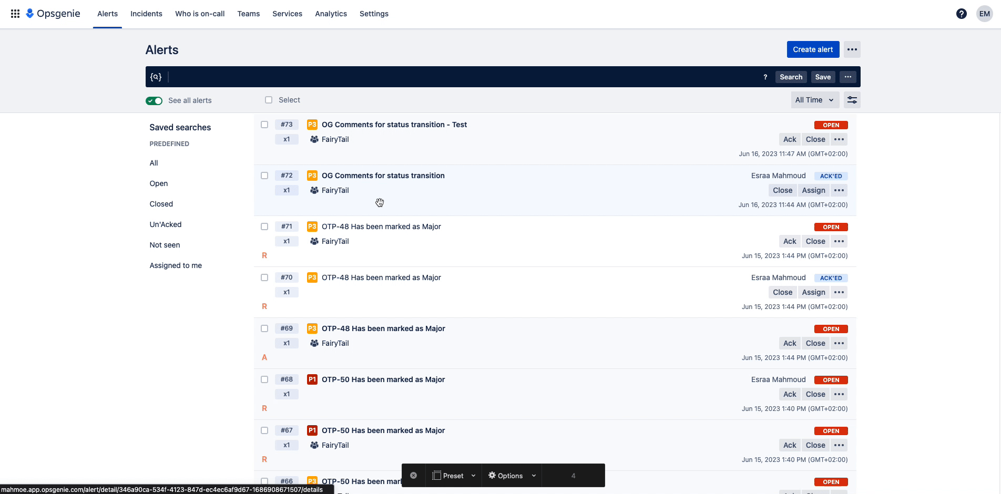Open the more actions beside Create alert

click(x=852, y=49)
